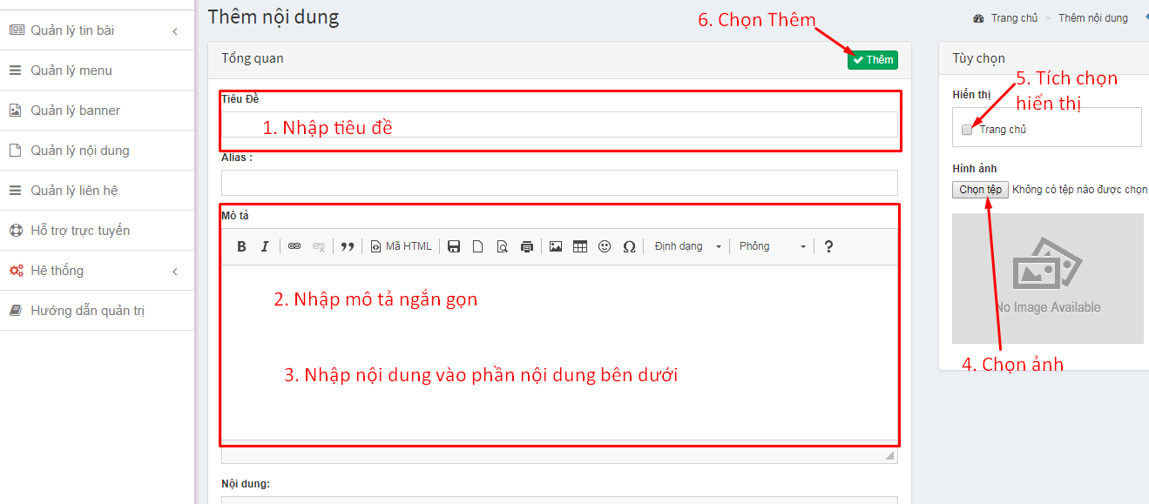
Task: Open Mã HTML source view
Action: pos(402,246)
